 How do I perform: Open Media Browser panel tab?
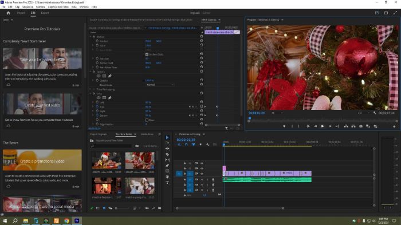click(147, 134)
